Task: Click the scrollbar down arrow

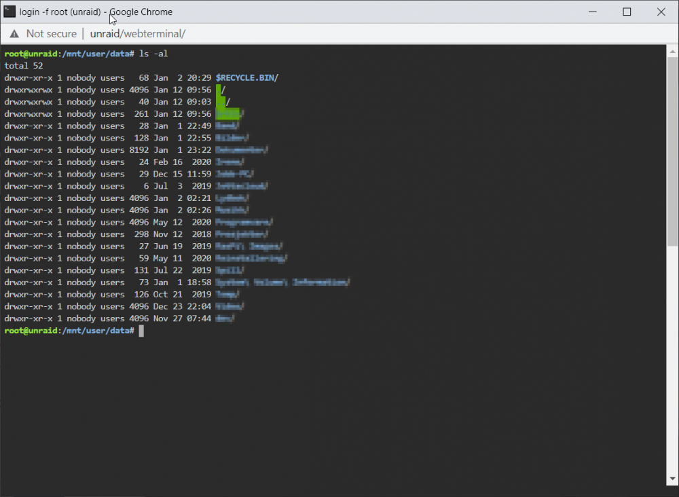Action: pyautogui.click(x=672, y=479)
